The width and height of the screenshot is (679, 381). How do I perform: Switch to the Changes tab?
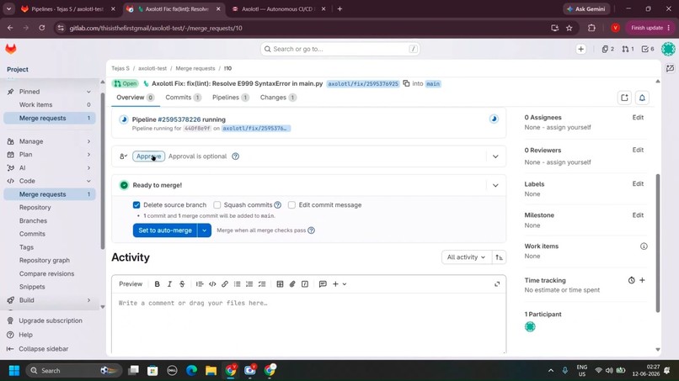[278, 98]
